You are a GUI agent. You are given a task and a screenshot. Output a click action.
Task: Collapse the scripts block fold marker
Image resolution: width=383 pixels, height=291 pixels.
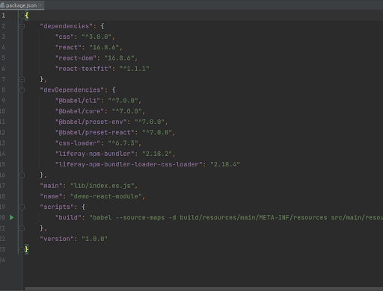(22, 207)
